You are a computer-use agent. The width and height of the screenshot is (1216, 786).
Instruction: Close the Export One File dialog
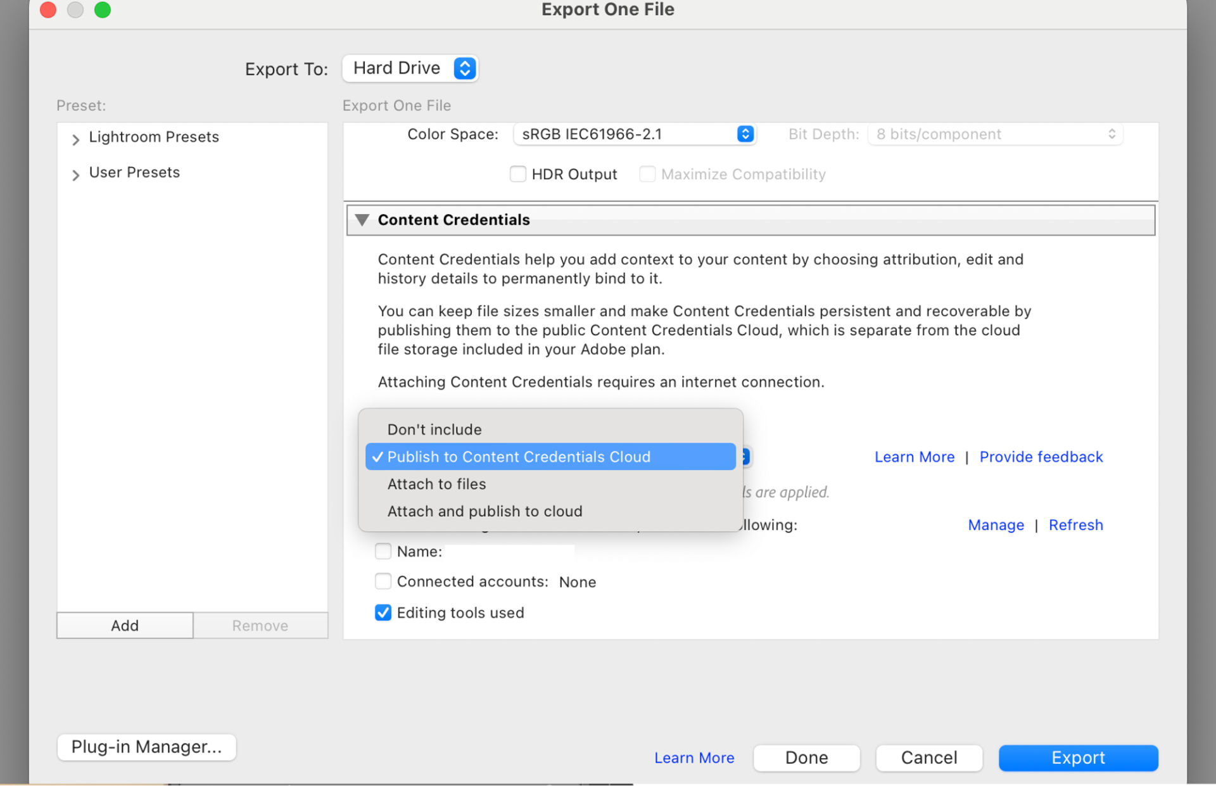(x=48, y=10)
